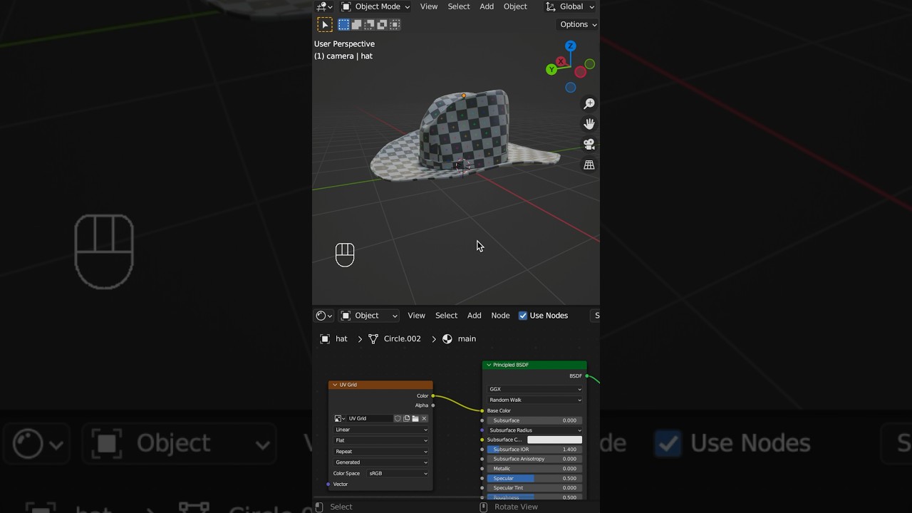
Task: Adjust the Subsurface Anisotropy slider
Action: 535,459
